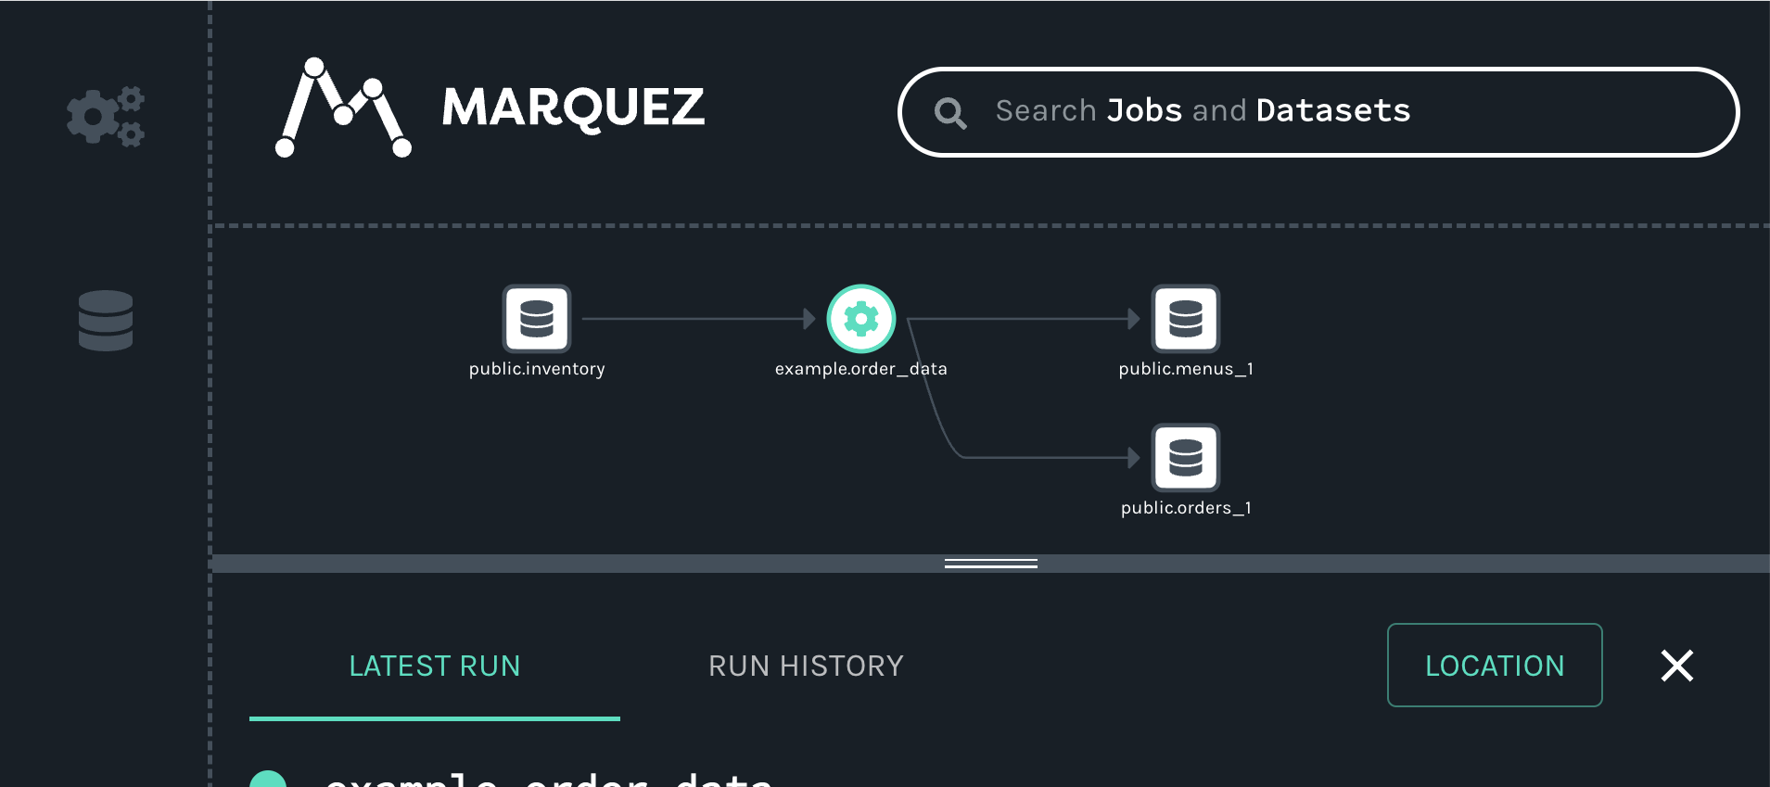Click the MARQUEZ title text

(573, 108)
